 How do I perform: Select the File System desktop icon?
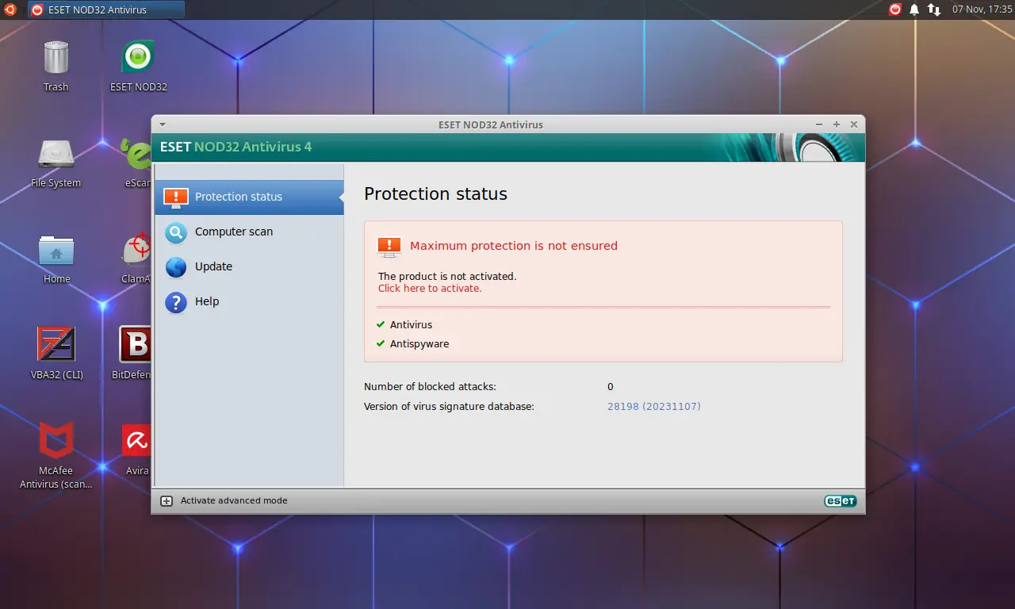[x=56, y=163]
